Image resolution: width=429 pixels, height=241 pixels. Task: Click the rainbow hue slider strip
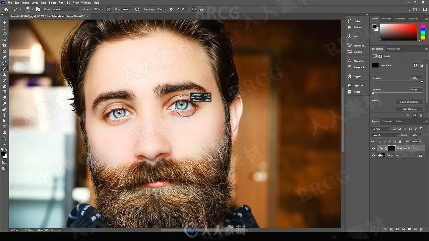click(x=423, y=32)
